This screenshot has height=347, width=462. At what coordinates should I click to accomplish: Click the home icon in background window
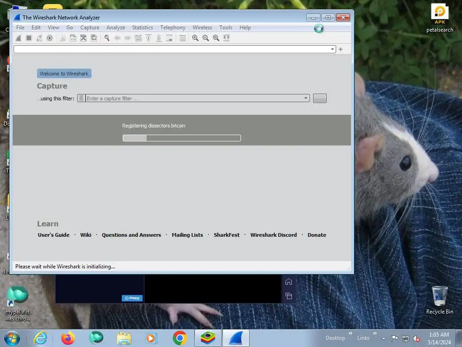tap(289, 282)
